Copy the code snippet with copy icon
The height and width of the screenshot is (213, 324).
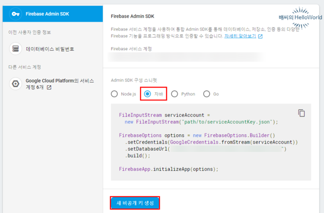[x=301, y=113]
